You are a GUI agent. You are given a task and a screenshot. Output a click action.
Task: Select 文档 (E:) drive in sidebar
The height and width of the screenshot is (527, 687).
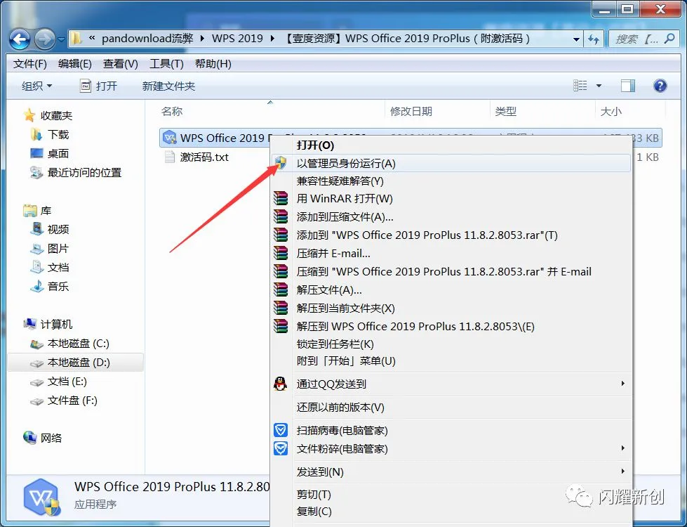(75, 382)
